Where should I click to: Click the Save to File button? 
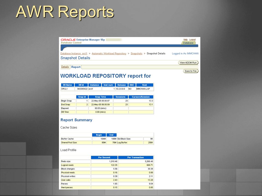pos(191,71)
